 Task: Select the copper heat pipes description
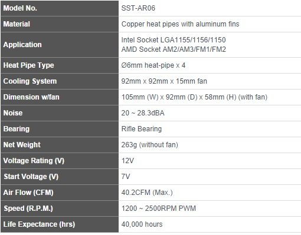click(180, 24)
